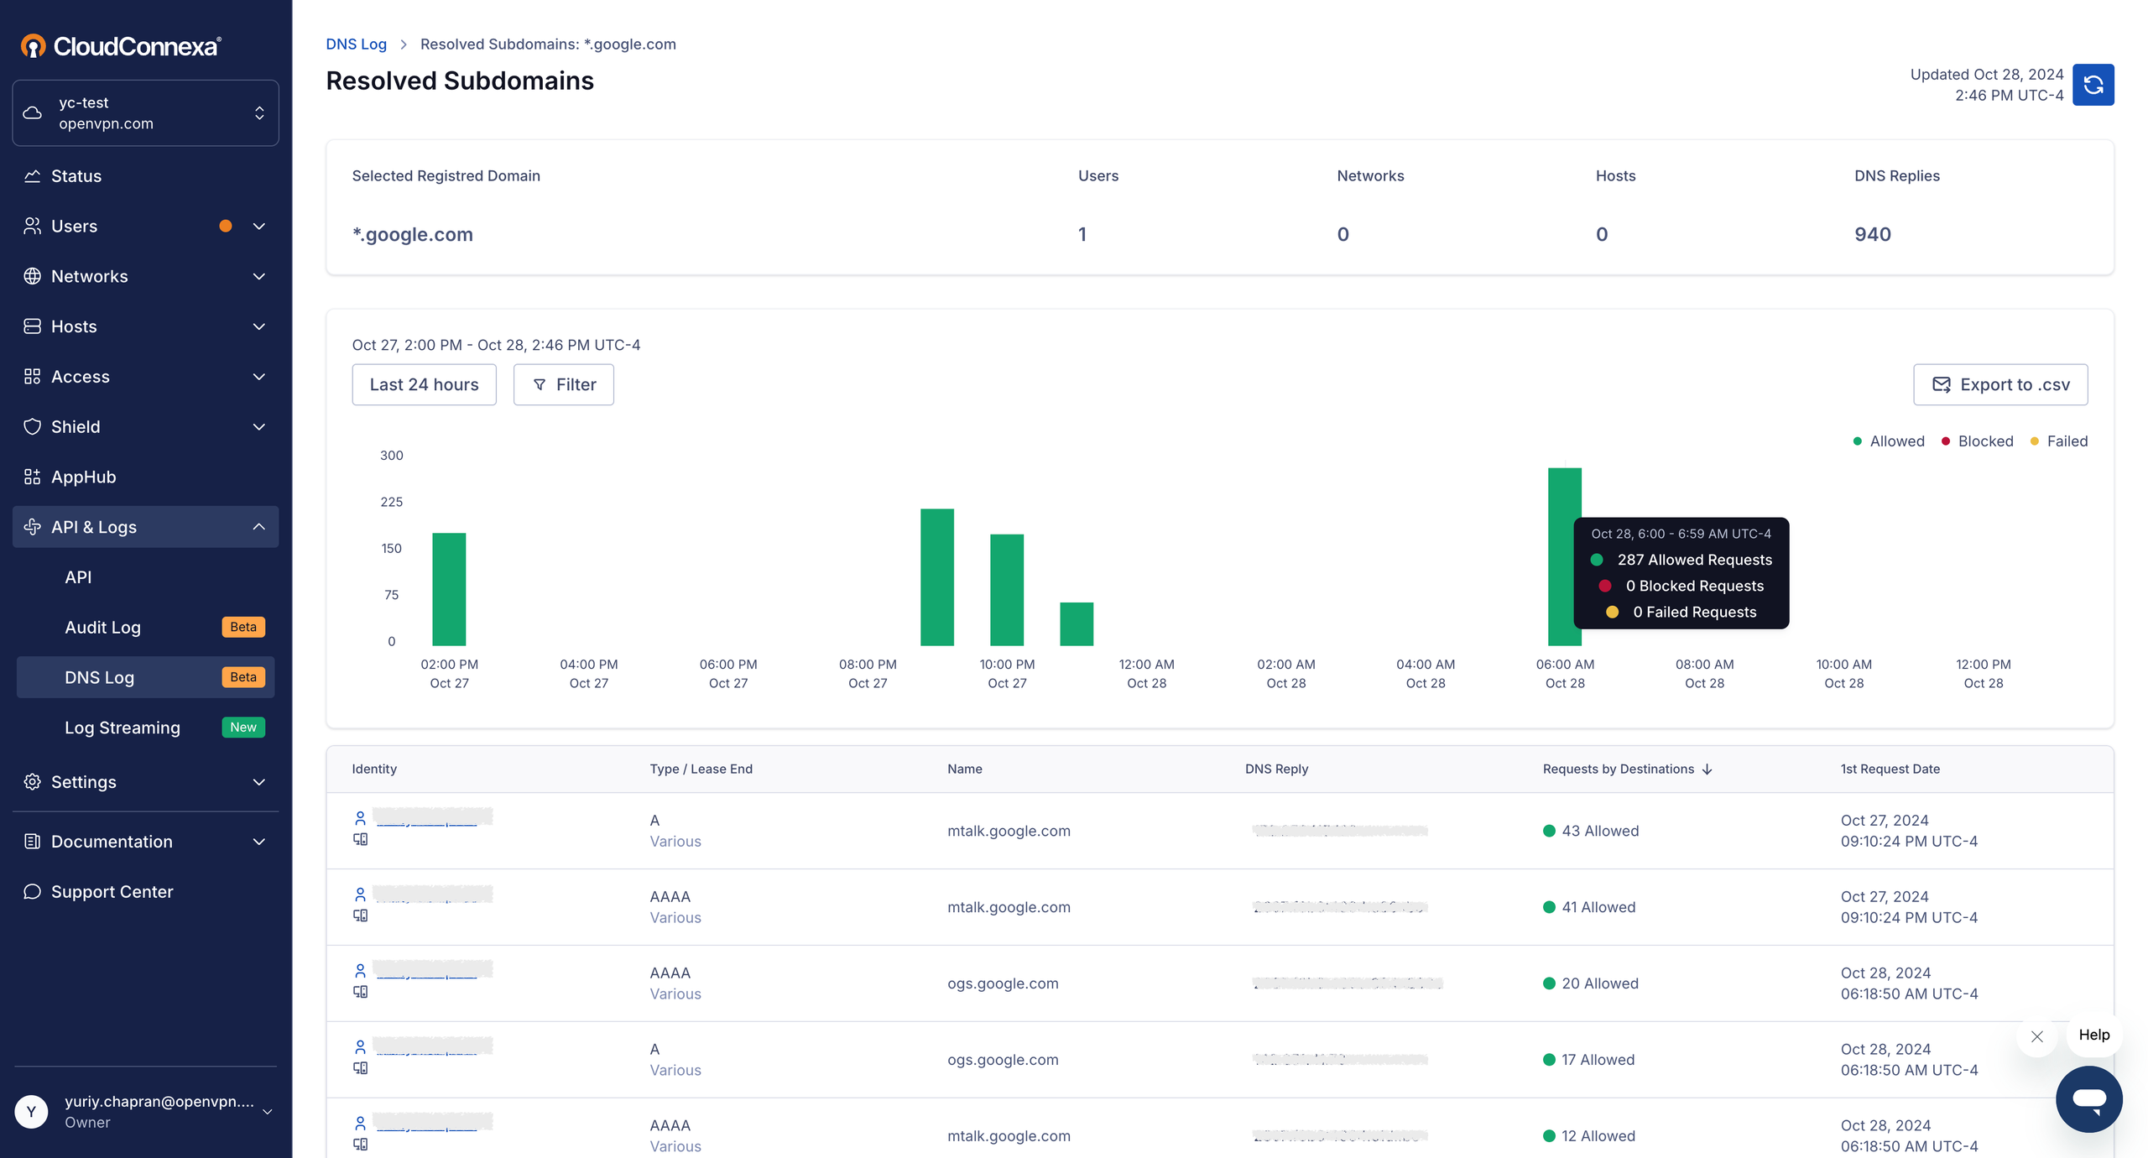Viewport: 2148px width, 1158px height.
Task: Click the Support Center chat icon
Action: pos(32,891)
